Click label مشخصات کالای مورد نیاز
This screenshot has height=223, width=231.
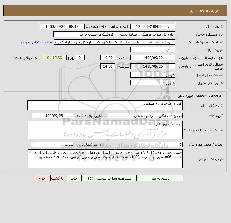(203, 130)
